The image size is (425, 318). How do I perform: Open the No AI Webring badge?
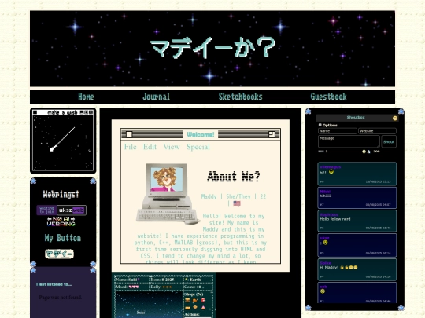point(61,221)
